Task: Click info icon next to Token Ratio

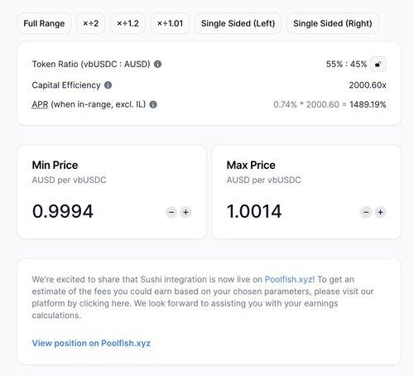Action: (157, 64)
